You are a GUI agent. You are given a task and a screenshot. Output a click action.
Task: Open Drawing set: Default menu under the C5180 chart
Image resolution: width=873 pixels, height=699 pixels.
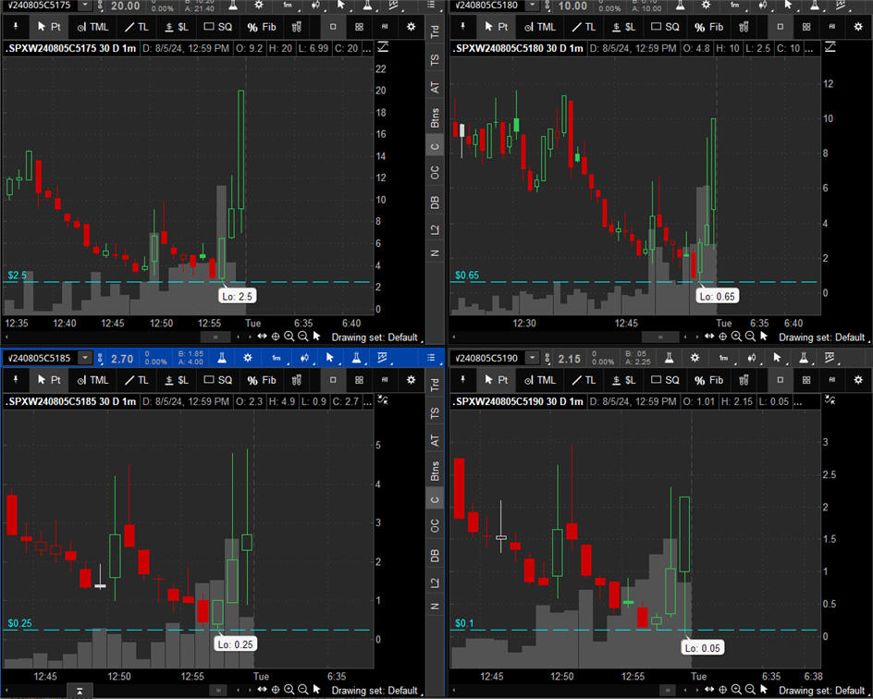(823, 337)
